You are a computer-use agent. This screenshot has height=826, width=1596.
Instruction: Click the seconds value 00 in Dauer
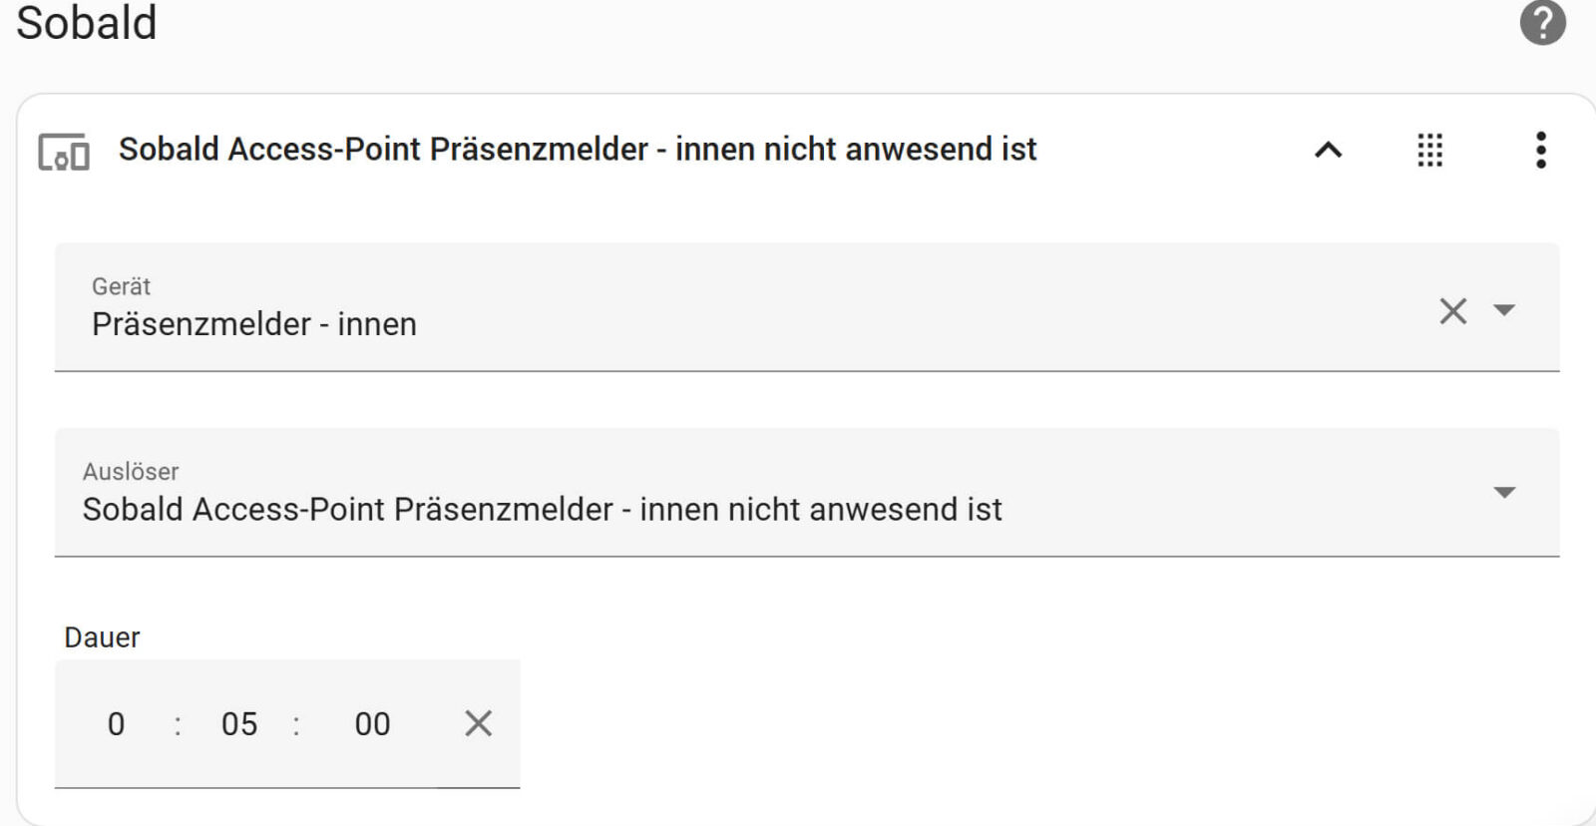(371, 724)
